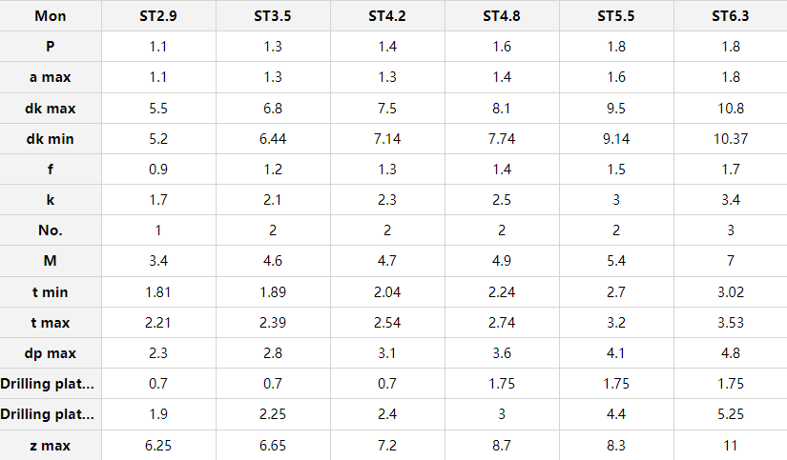Select the ST3.5 column header
Image resolution: width=787 pixels, height=460 pixels.
[x=273, y=16]
